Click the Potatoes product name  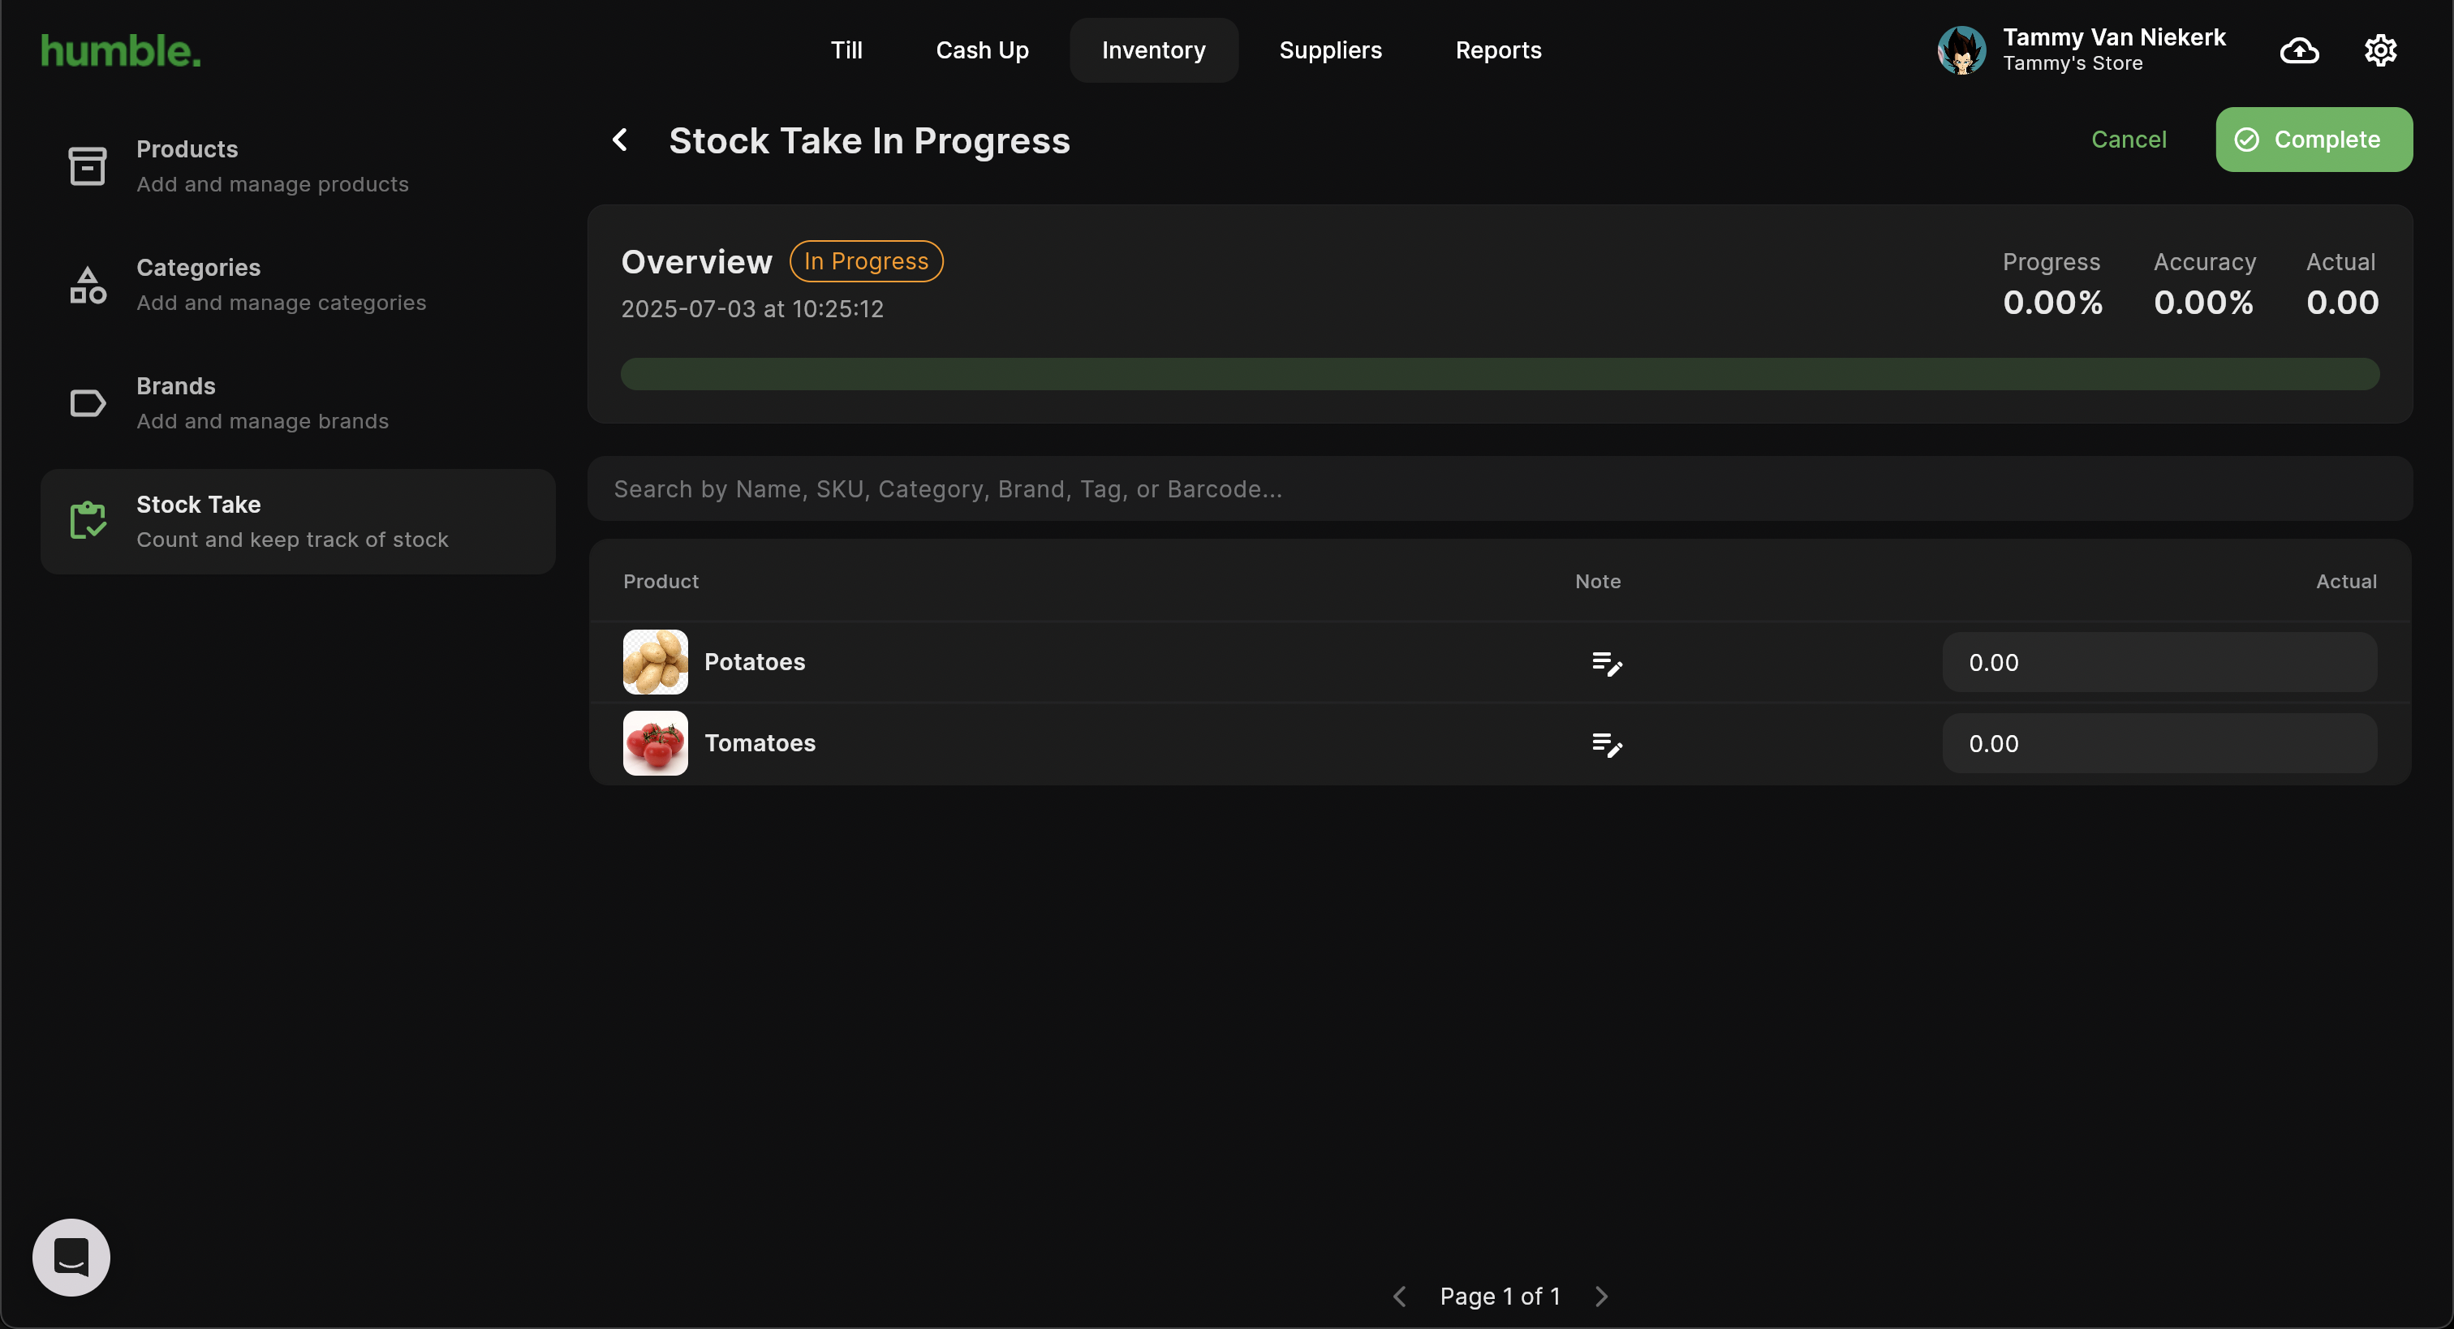click(x=755, y=662)
